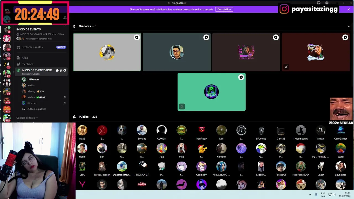354x199 pixels.
Task: Open taskbar volume icon
Action: pos(334,195)
